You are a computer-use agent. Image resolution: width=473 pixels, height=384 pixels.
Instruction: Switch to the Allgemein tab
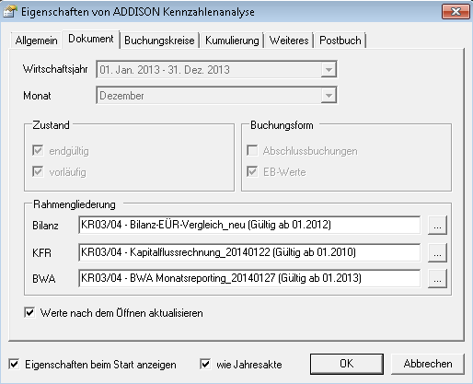coord(36,41)
